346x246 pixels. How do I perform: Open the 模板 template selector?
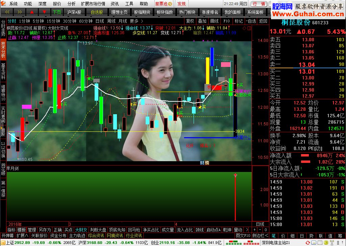pos(22,230)
